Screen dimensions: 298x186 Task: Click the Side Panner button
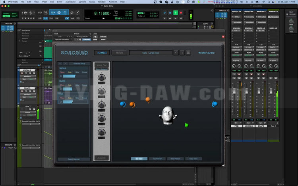pyautogui.click(x=175, y=159)
